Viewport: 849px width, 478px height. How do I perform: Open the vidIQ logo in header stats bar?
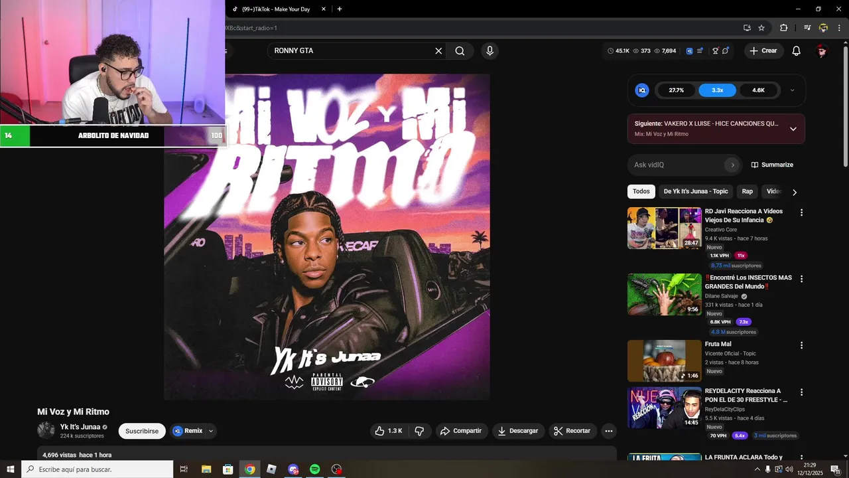689,51
